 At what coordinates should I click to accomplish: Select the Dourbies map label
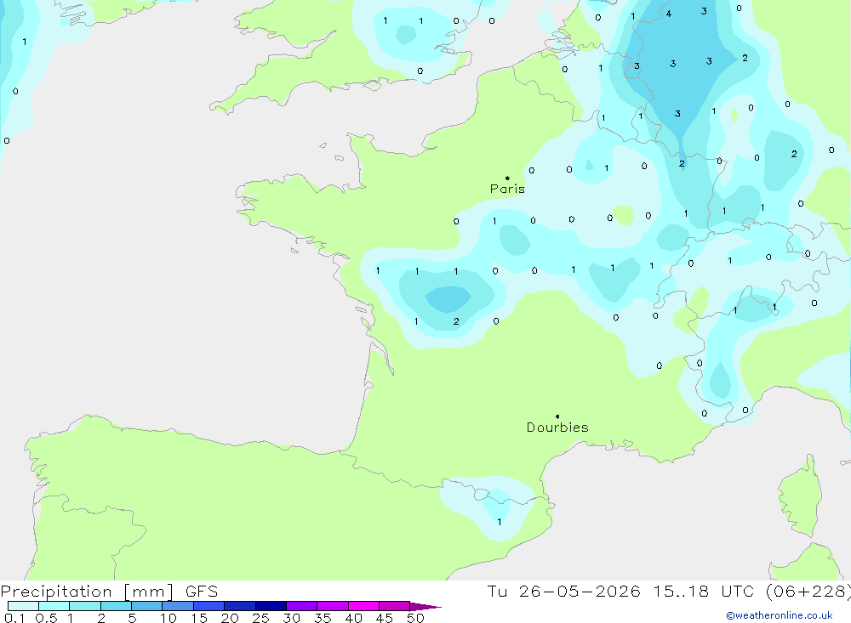tap(557, 428)
